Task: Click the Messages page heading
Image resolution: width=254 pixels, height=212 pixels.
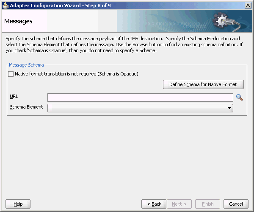Action: [18, 21]
